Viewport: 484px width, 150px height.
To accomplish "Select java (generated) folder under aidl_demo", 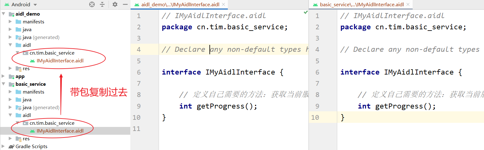I will click(41, 37).
